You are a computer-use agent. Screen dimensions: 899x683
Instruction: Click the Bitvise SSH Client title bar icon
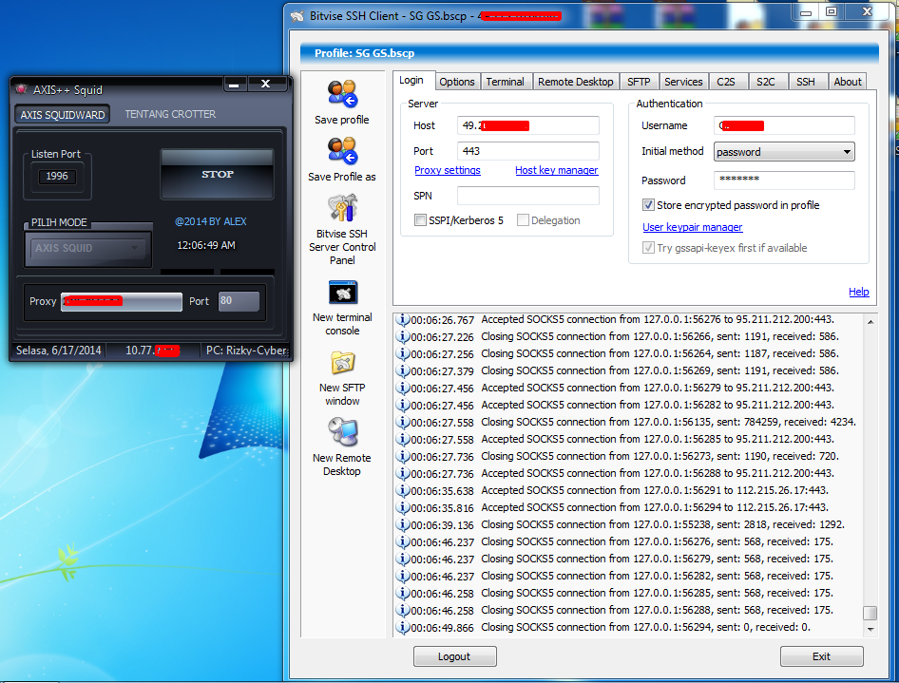click(x=297, y=16)
